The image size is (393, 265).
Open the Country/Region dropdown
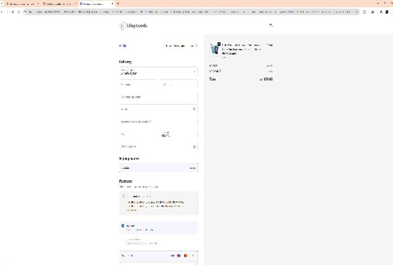(158, 72)
